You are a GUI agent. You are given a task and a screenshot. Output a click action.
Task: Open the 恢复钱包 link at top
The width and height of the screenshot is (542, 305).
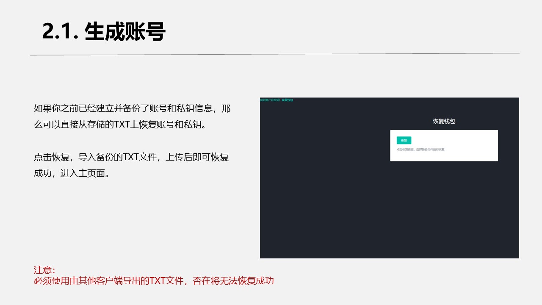[x=287, y=100]
